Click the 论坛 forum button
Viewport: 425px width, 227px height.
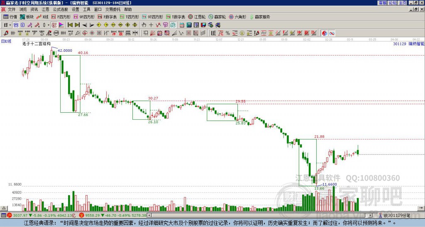pos(393,3)
